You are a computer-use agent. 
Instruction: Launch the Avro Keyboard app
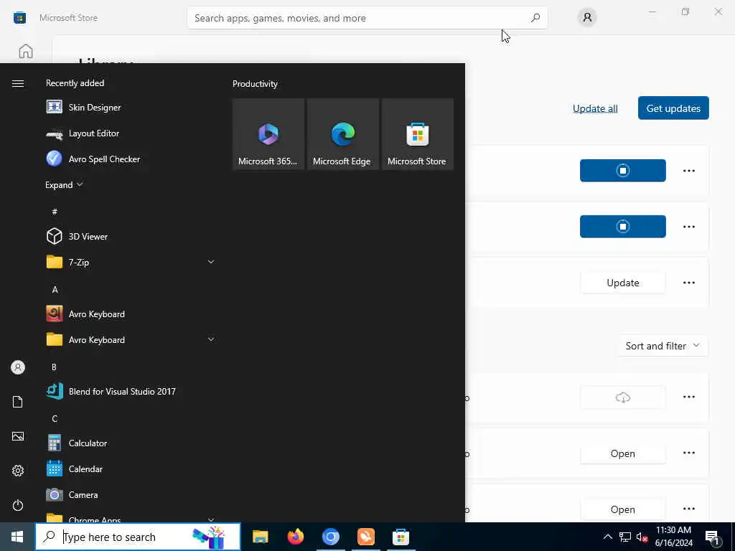(x=131, y=314)
